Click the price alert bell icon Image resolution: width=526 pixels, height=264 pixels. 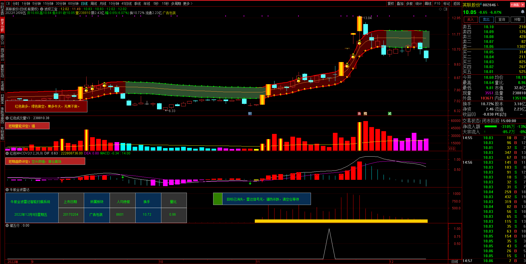(x=522, y=12)
